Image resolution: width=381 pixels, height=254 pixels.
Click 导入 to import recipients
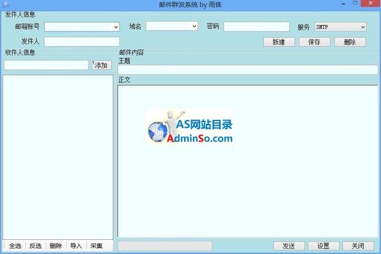[x=76, y=246]
